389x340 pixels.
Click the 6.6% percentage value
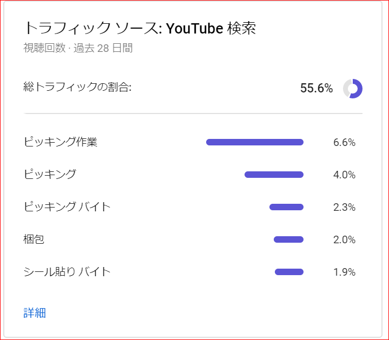coord(344,143)
